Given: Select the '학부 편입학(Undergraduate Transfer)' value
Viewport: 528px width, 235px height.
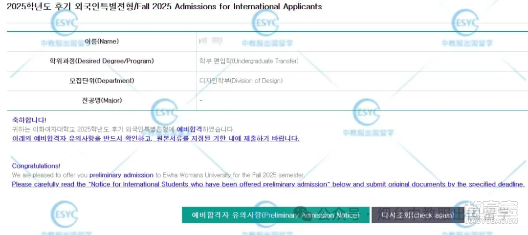Looking at the screenshot, I should [249, 61].
